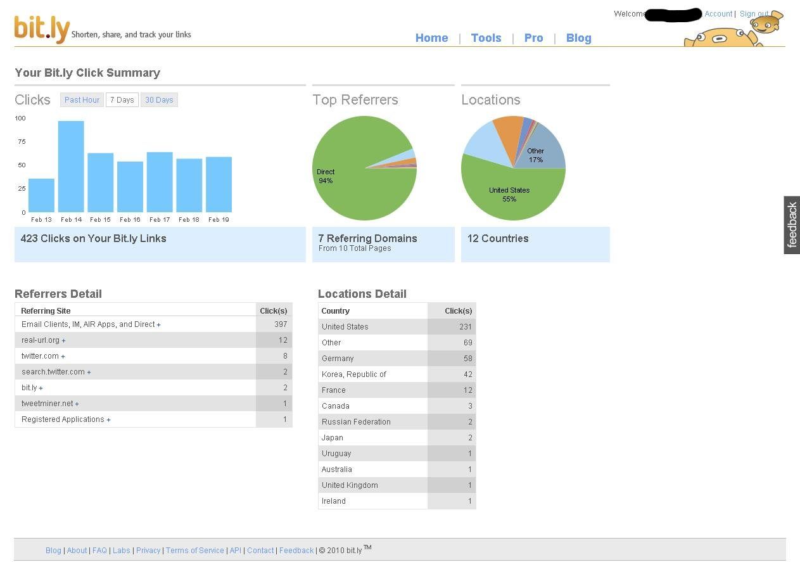This screenshot has width=800, height=562.
Task: Open the API footer link
Action: click(x=235, y=551)
